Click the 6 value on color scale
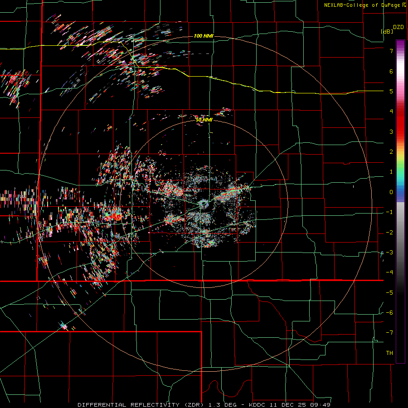408x408 pixels. [391, 71]
